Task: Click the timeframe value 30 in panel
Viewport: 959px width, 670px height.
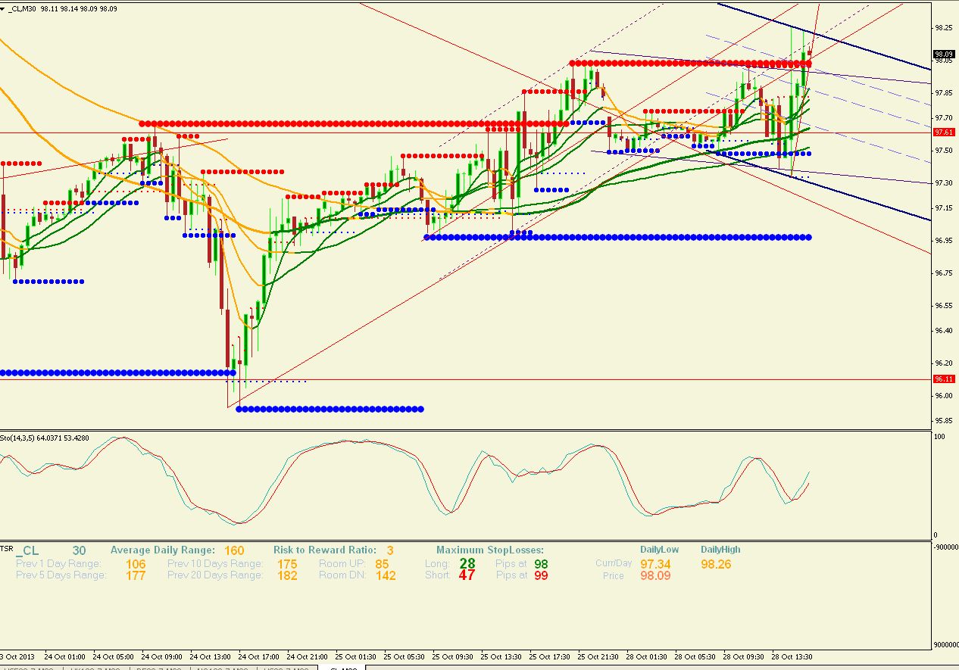Action: (79, 550)
